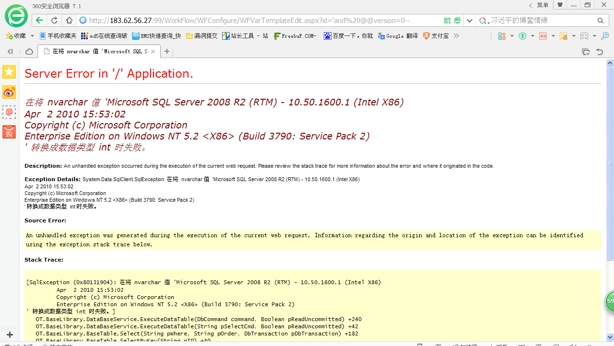Open md5在线查询破 bookmark

(x=104, y=36)
